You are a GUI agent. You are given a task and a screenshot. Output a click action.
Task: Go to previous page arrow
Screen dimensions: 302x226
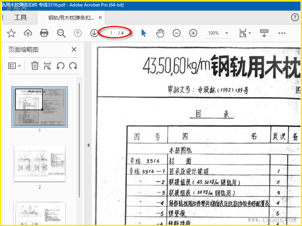[x=78, y=33]
